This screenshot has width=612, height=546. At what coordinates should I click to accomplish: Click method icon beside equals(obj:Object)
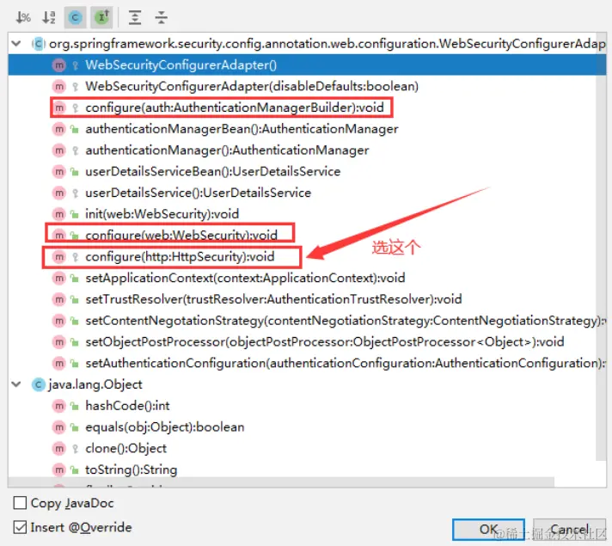coord(59,427)
